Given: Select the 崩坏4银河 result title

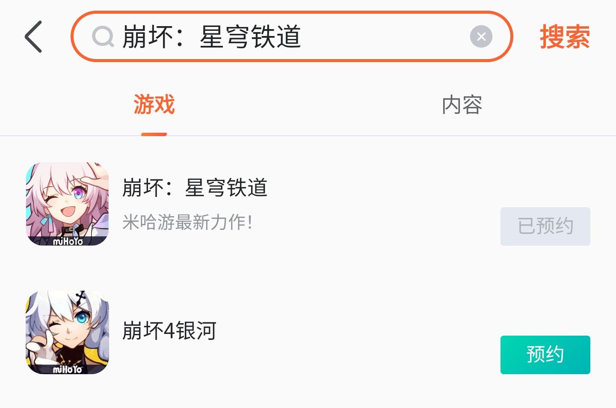Looking at the screenshot, I should coord(169,331).
